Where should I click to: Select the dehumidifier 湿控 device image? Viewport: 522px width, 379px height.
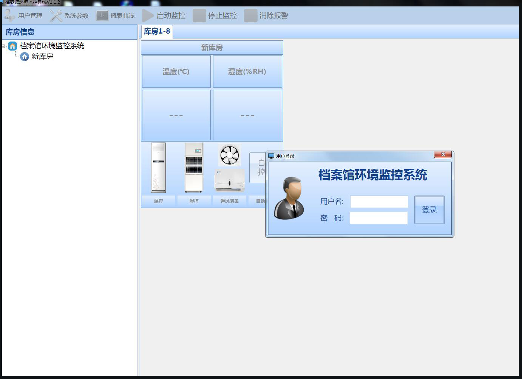pyautogui.click(x=194, y=168)
